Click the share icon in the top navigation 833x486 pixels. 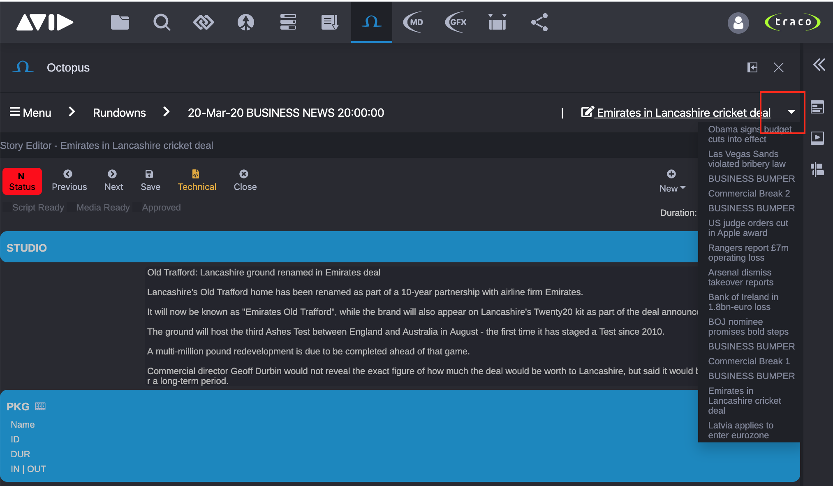pyautogui.click(x=539, y=22)
